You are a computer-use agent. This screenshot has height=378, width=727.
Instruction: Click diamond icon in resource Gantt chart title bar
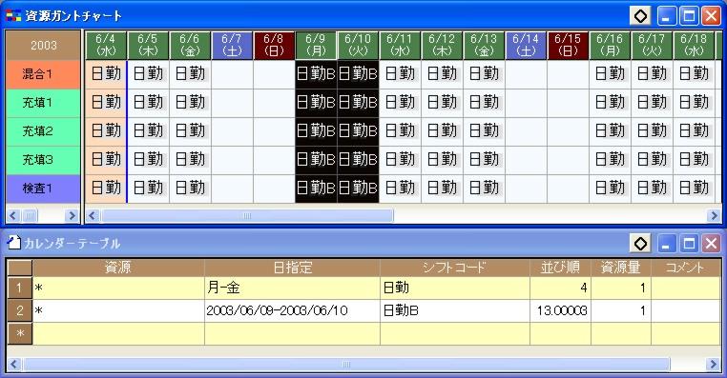(x=640, y=16)
